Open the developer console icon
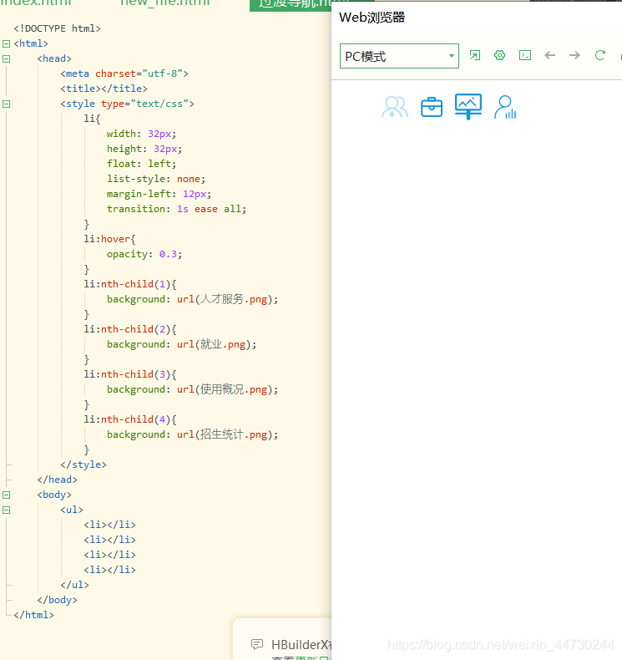This screenshot has width=622, height=660. point(525,55)
